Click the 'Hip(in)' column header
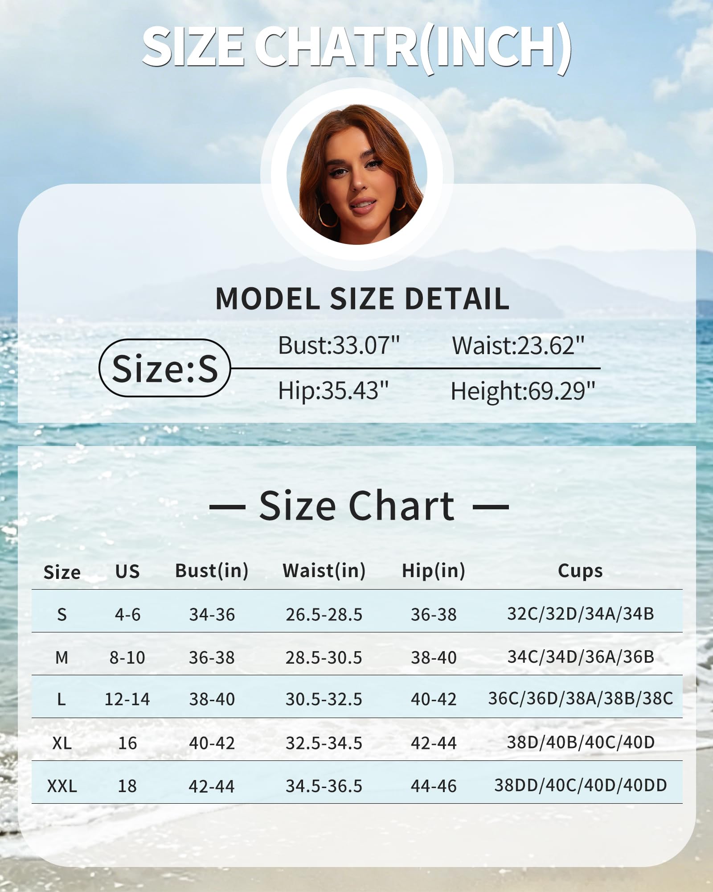The height and width of the screenshot is (892, 713). pos(434,571)
